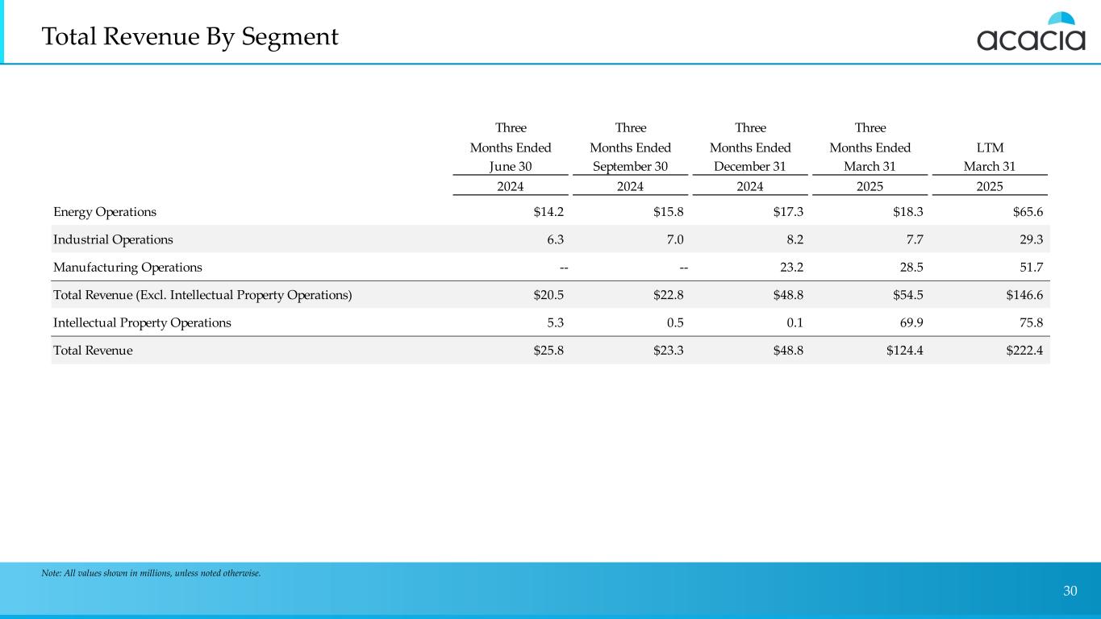
Task: Click the $14.2 Energy Operations value
Action: click(548, 212)
